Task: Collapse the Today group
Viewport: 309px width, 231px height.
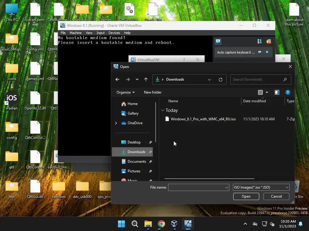Action: click(163, 110)
